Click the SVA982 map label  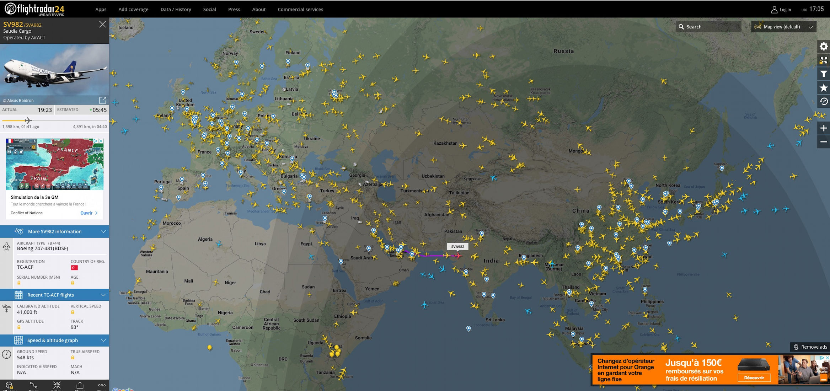[458, 246]
